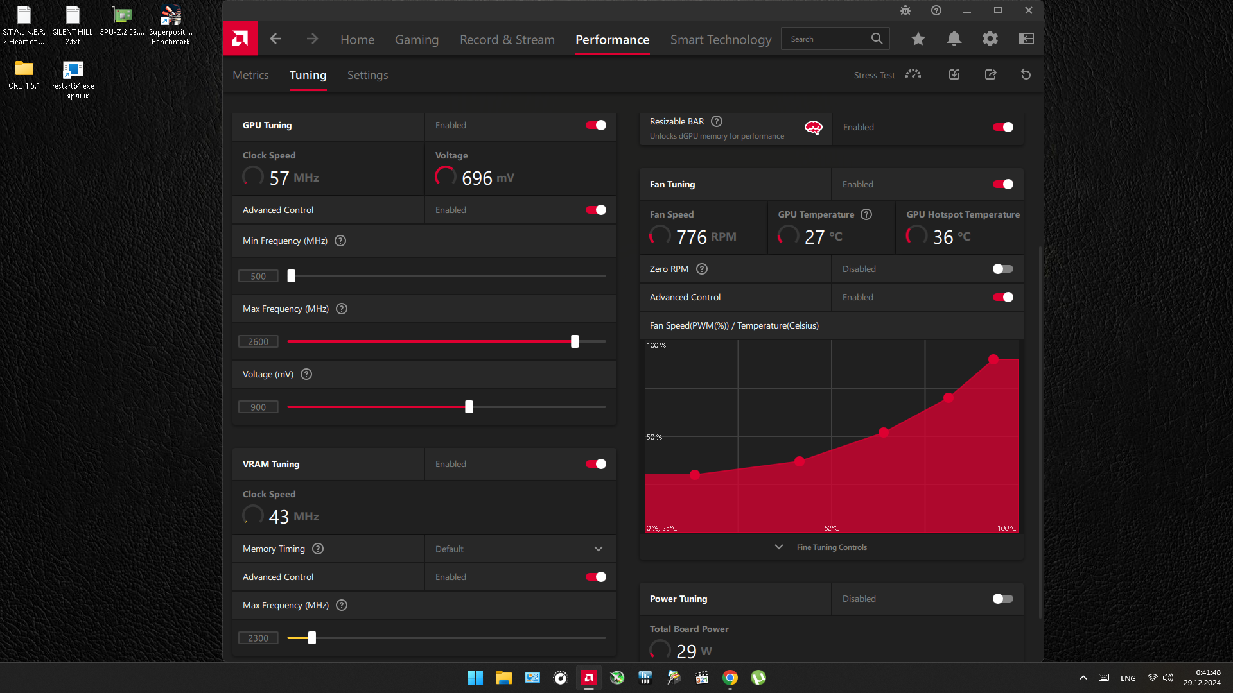
Task: Open the notifications bell
Action: point(954,39)
